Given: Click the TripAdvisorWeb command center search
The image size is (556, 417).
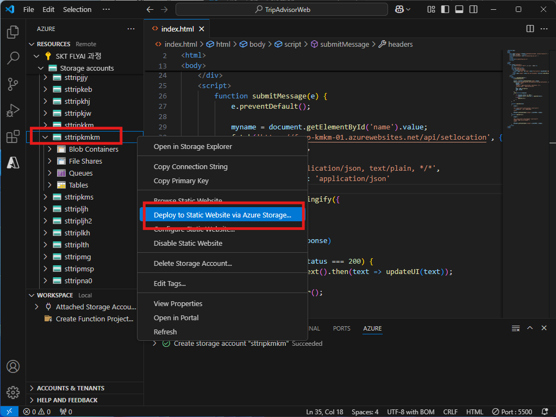Looking at the screenshot, I should (282, 10).
